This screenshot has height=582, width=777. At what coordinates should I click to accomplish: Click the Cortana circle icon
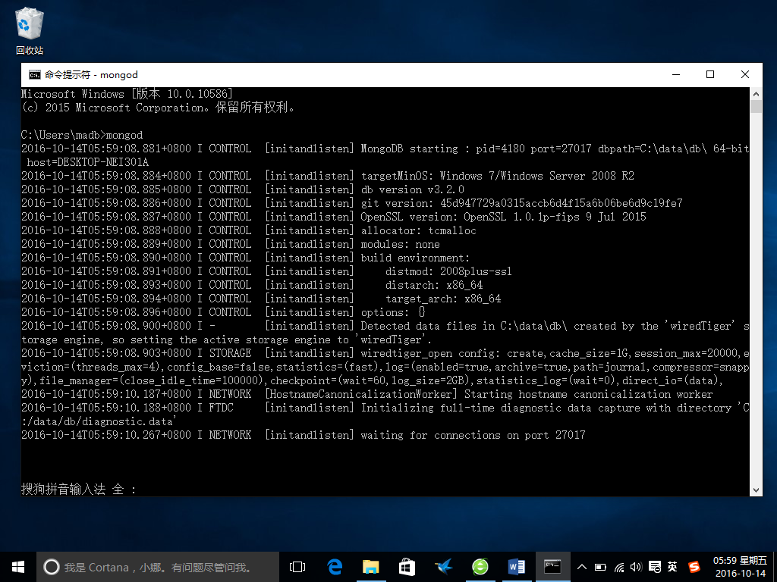[52, 567]
